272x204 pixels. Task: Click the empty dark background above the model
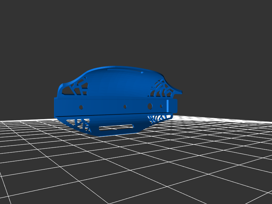[136, 31]
